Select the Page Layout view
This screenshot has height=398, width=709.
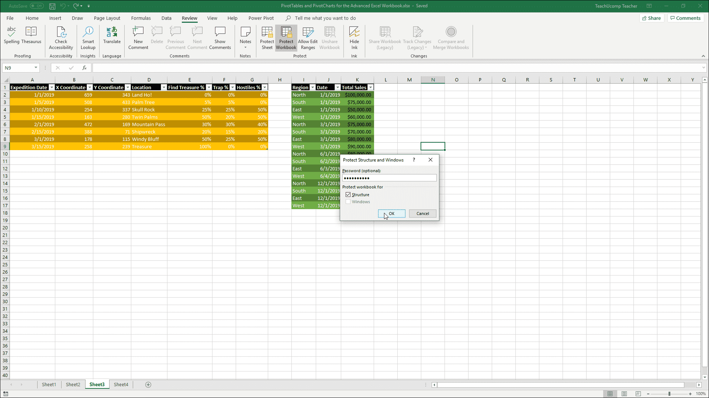coord(624,394)
